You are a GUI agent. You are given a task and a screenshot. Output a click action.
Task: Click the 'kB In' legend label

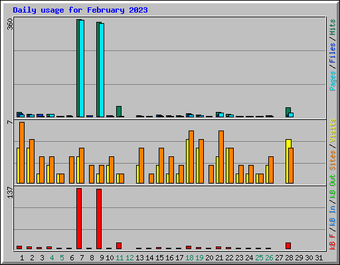tap(332, 215)
